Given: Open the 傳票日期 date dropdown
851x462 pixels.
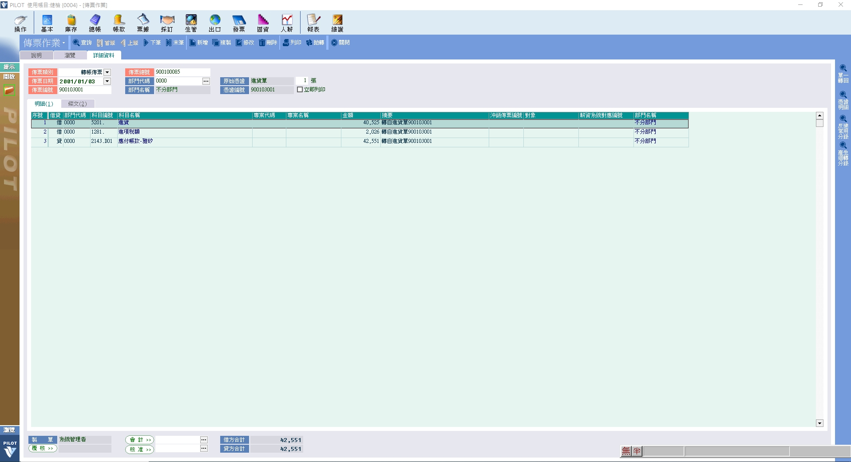Looking at the screenshot, I should click(107, 81).
